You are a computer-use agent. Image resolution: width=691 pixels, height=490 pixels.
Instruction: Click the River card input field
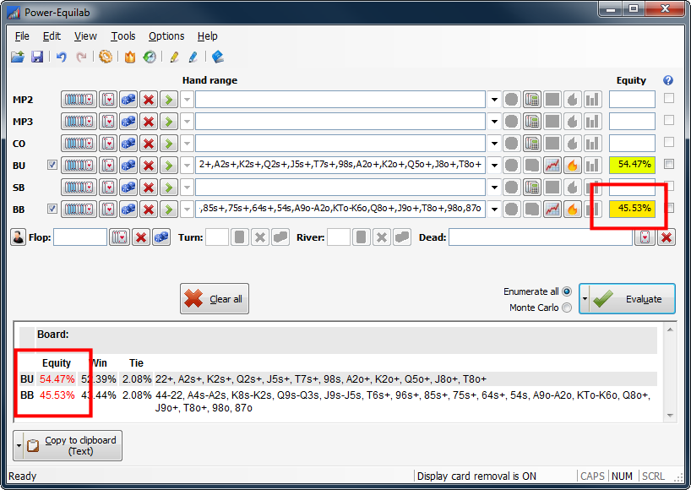coord(339,237)
